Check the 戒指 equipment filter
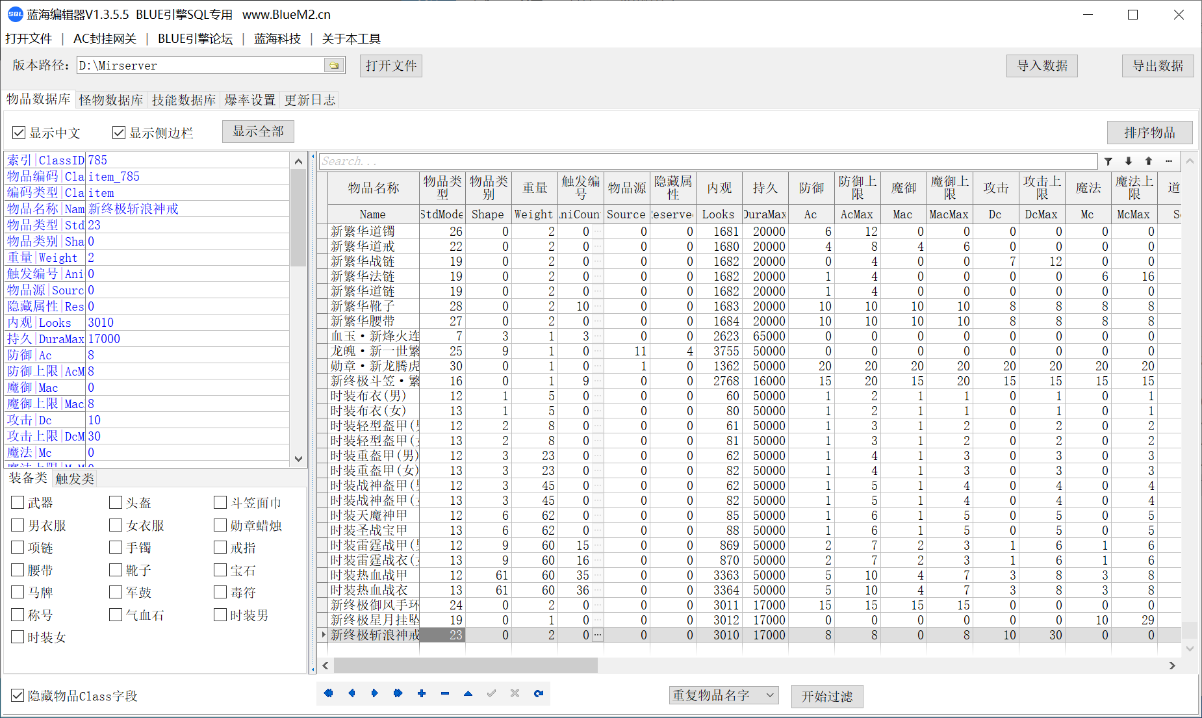The height and width of the screenshot is (718, 1202). pos(220,547)
